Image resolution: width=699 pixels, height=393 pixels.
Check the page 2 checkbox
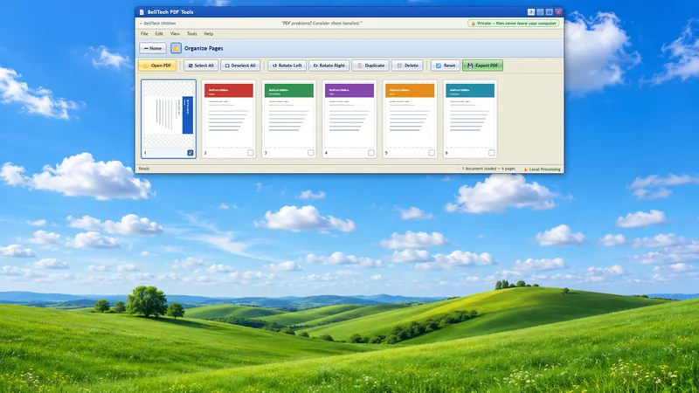click(250, 153)
